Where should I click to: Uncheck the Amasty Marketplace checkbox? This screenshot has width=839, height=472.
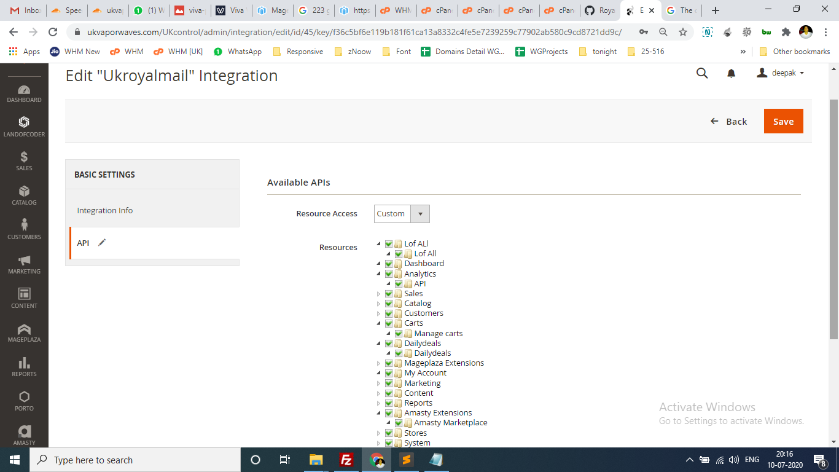pos(399,423)
